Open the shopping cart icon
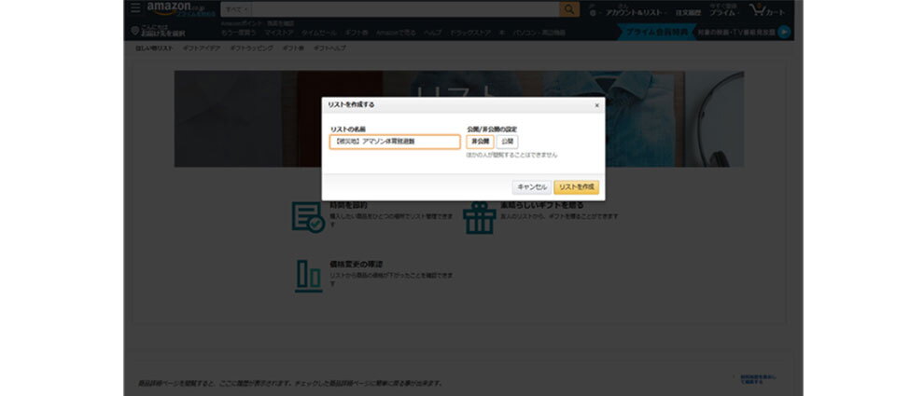Viewport: 924px width, 396px height. [x=766, y=9]
